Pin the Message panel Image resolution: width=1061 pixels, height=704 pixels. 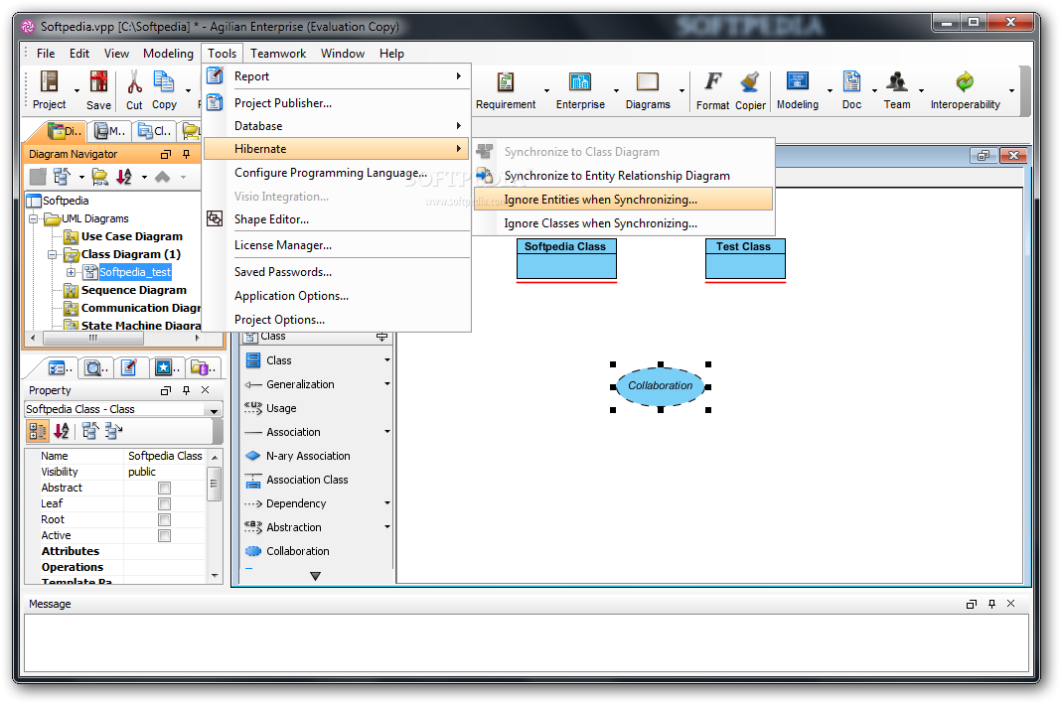(992, 604)
